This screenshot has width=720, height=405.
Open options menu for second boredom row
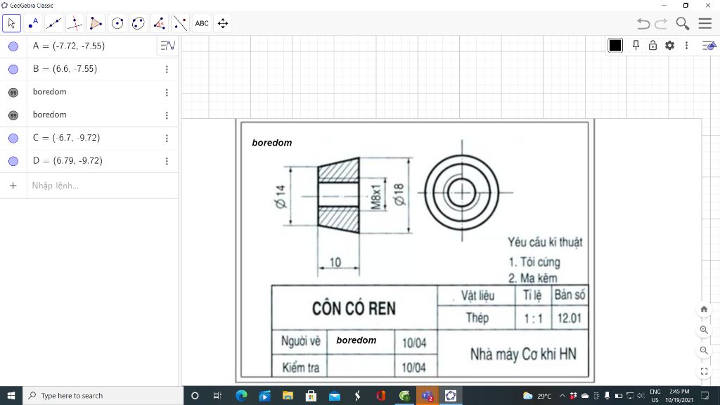[167, 115]
